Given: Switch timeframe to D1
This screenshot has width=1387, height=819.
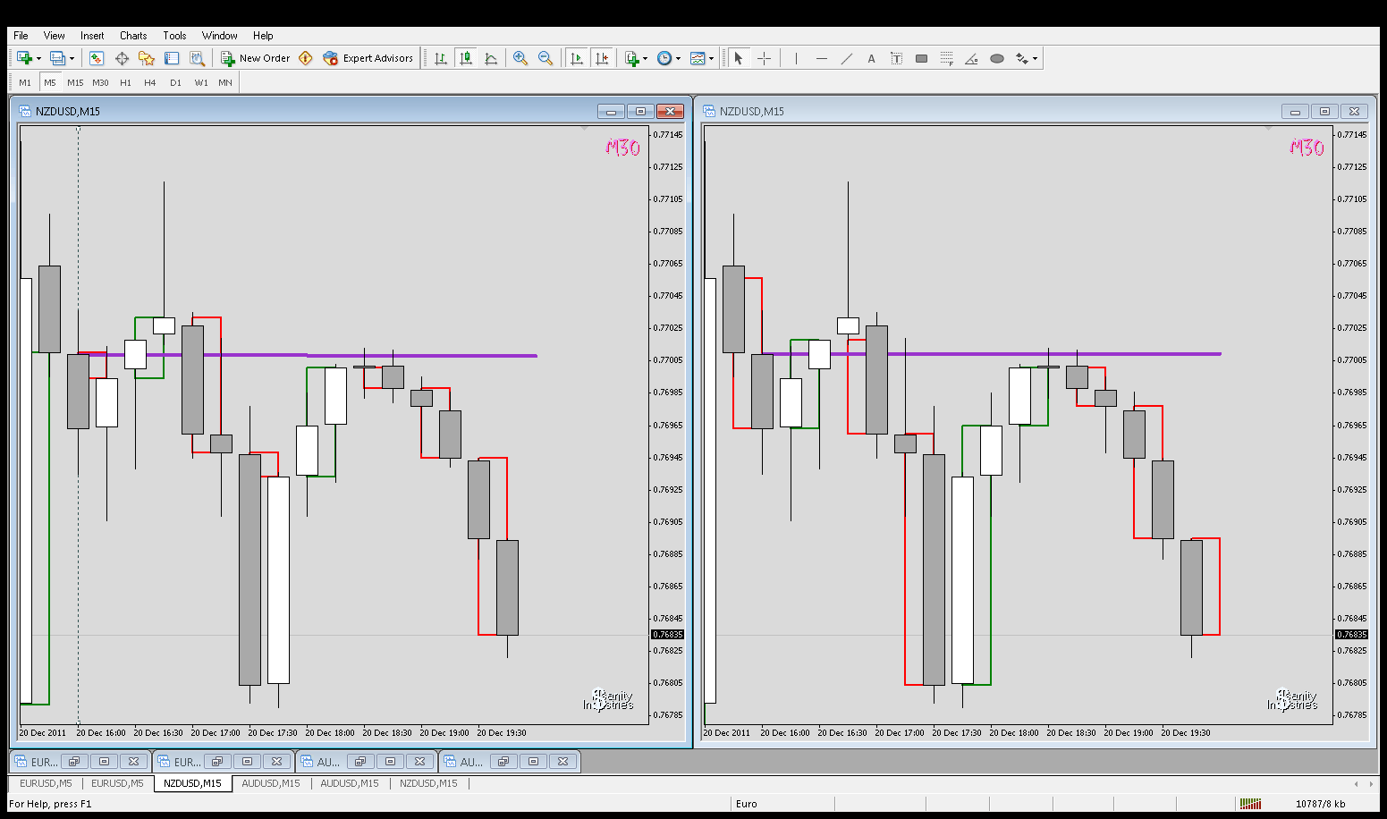Looking at the screenshot, I should (x=175, y=82).
